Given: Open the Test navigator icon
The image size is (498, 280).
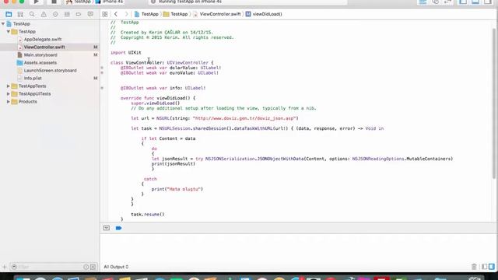Looking at the screenshot, I should [x=55, y=14].
